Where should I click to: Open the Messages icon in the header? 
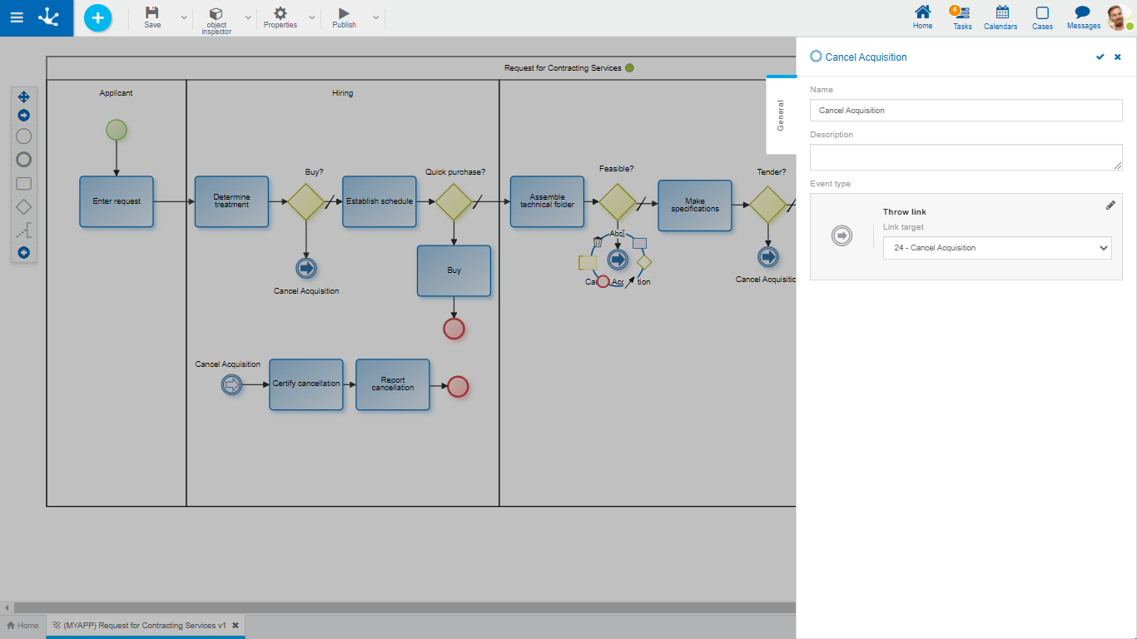click(1083, 17)
